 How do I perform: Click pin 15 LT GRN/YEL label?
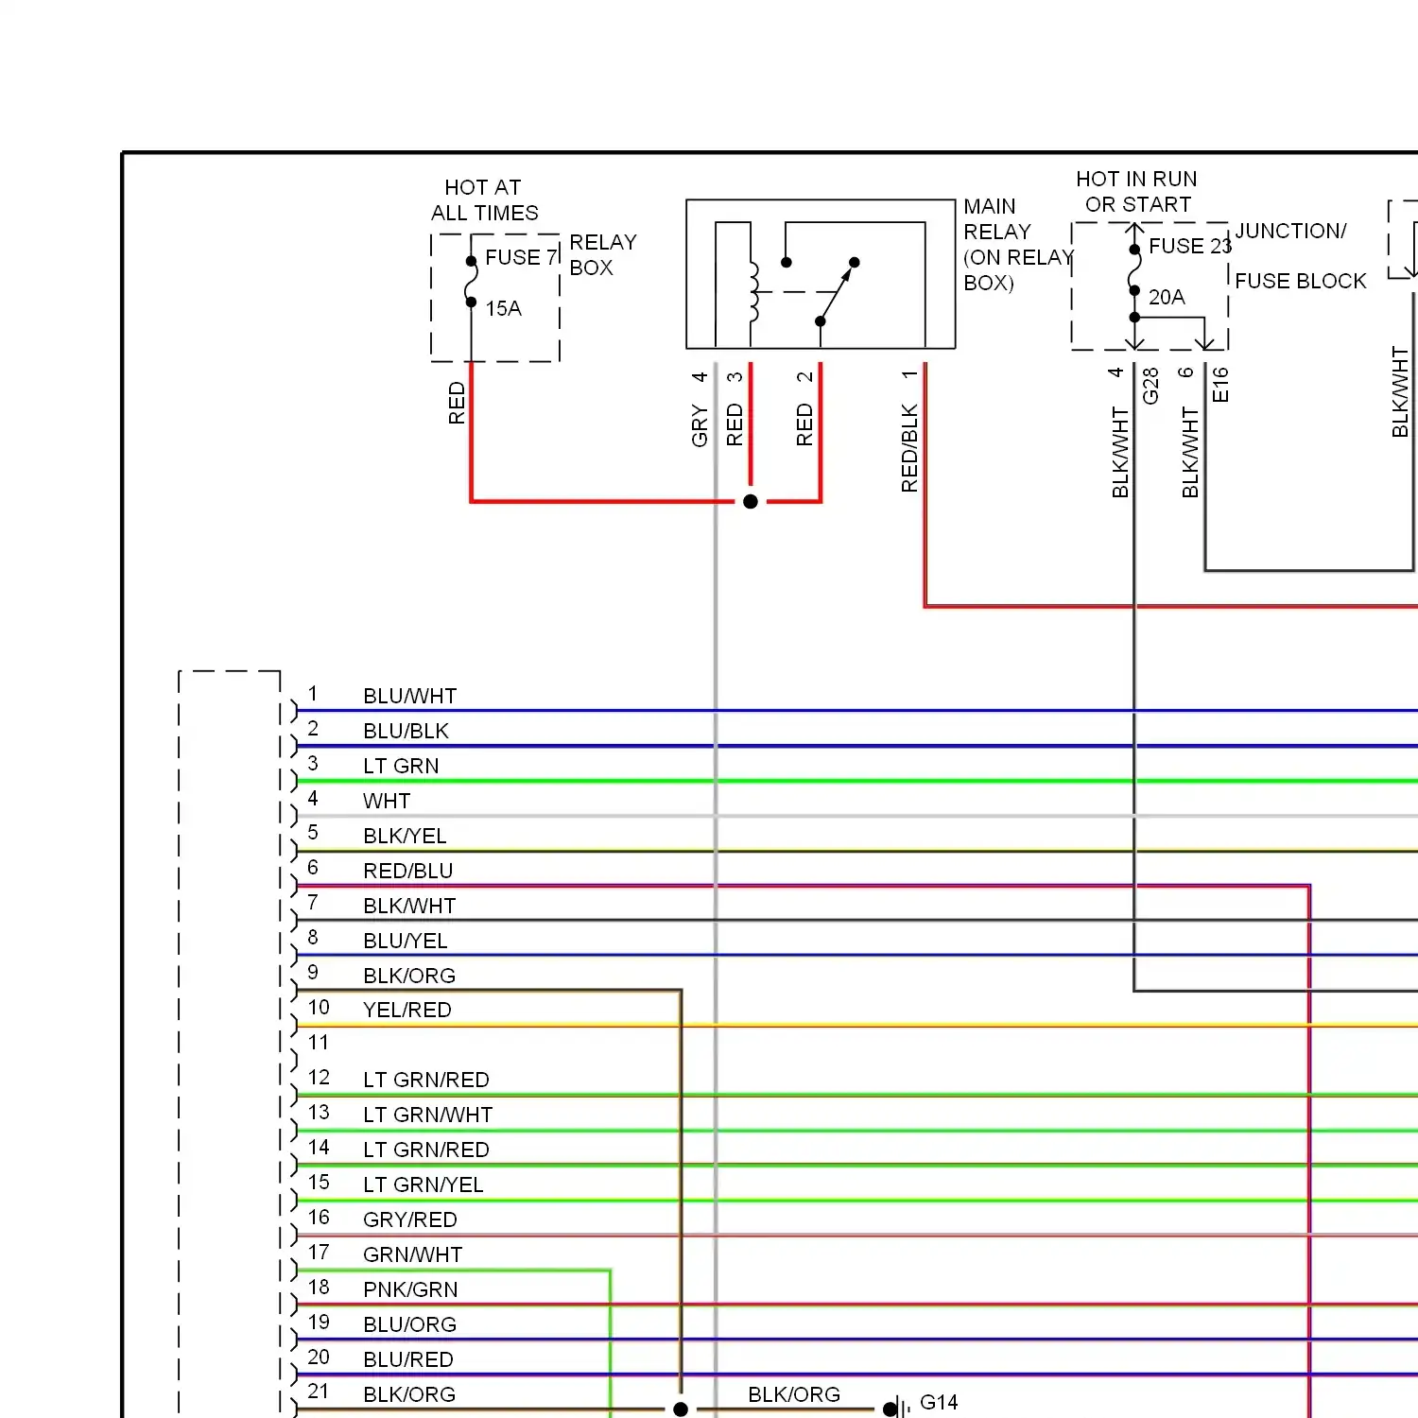(x=424, y=1185)
